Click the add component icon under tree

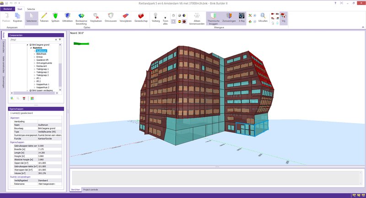12,98
